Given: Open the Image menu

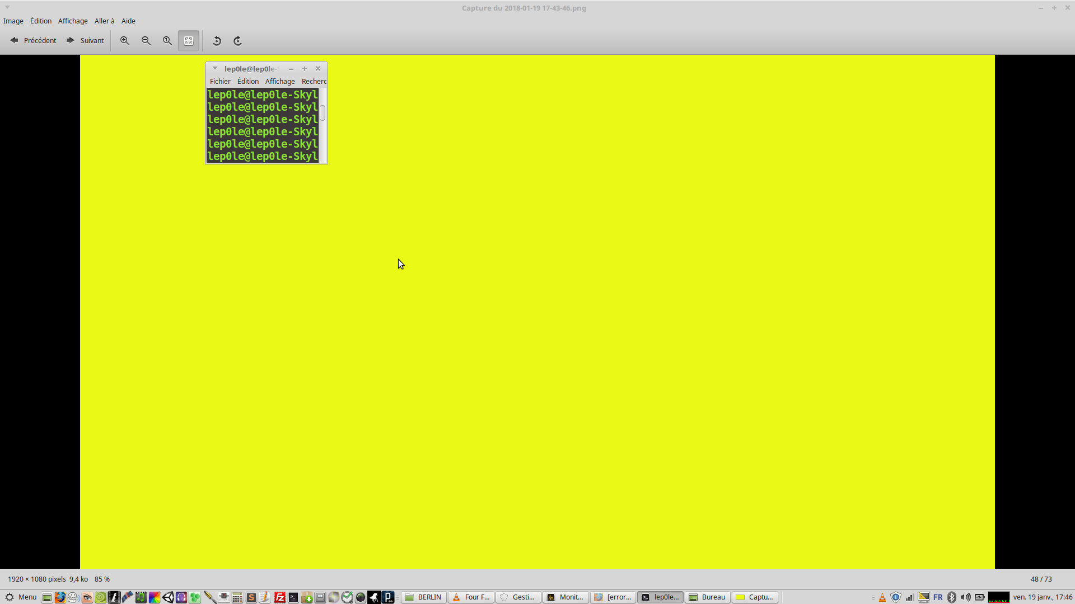Looking at the screenshot, I should coord(13,21).
